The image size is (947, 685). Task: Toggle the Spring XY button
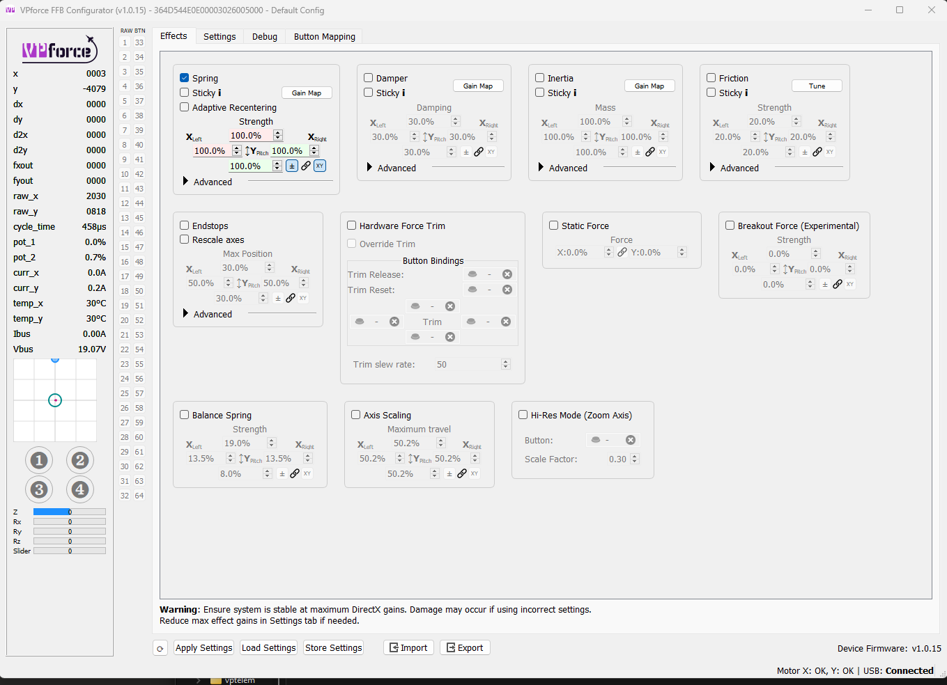pos(320,166)
